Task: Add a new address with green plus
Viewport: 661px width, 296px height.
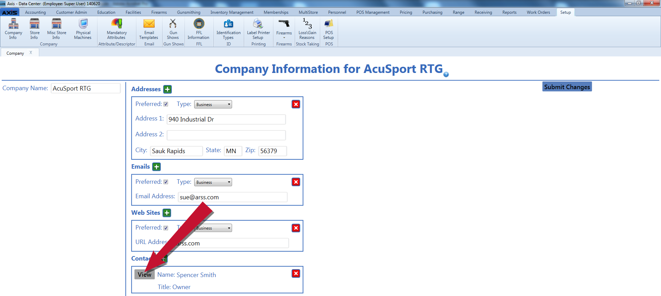Action: coord(168,89)
